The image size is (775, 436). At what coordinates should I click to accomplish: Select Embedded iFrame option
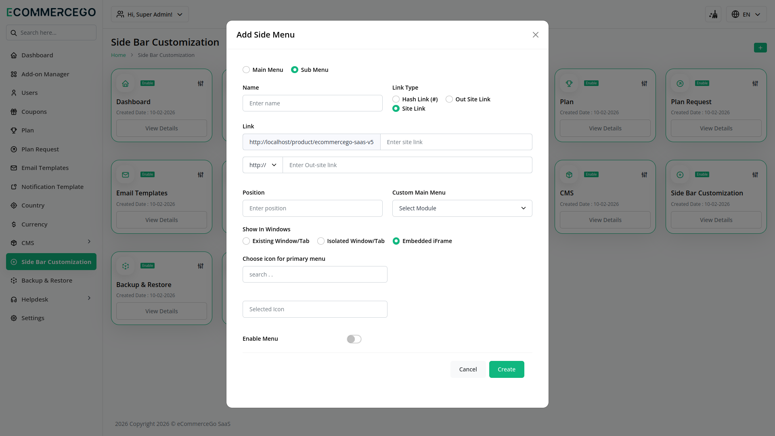(396, 241)
